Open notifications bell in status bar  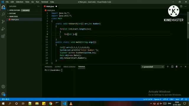[186, 99]
